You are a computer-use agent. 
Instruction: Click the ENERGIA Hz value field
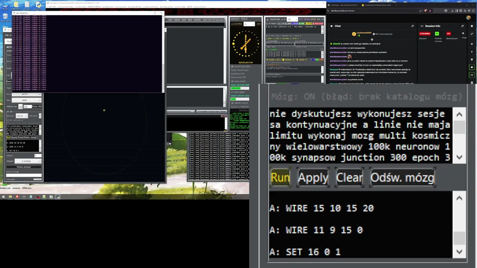coord(28,106)
